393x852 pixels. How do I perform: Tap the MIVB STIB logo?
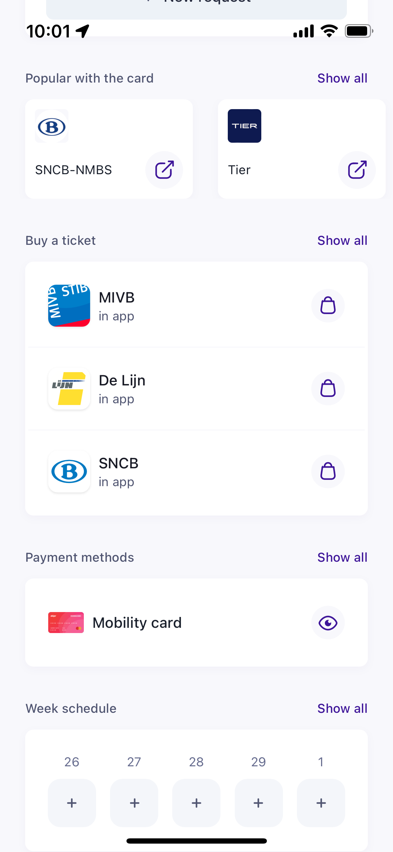(x=69, y=306)
